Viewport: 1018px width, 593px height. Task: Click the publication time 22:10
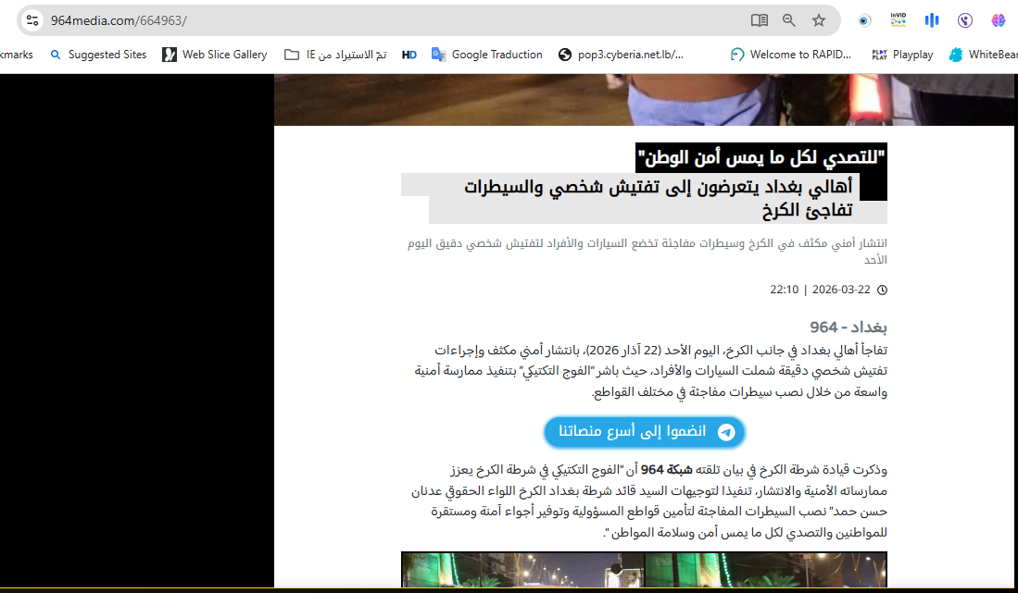click(x=784, y=290)
